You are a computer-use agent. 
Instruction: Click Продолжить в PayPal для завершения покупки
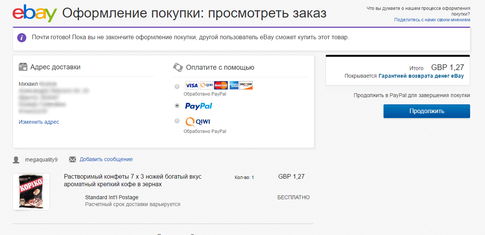click(x=412, y=95)
